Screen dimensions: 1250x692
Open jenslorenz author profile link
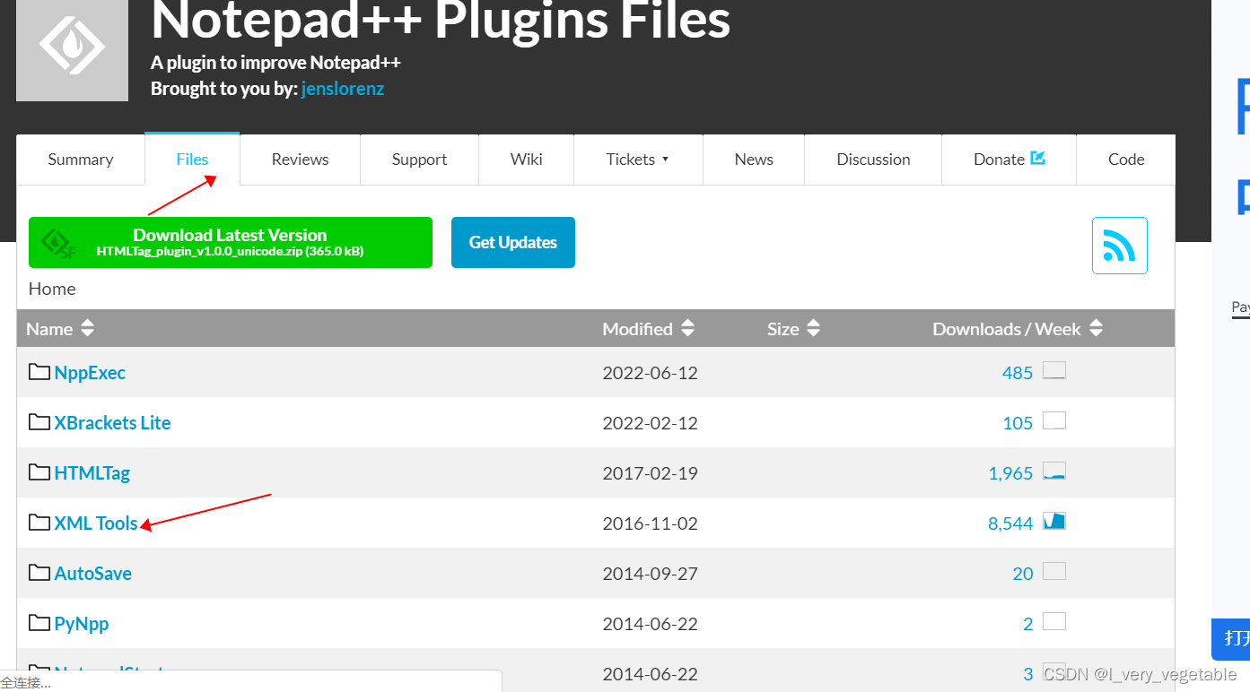[x=343, y=89]
